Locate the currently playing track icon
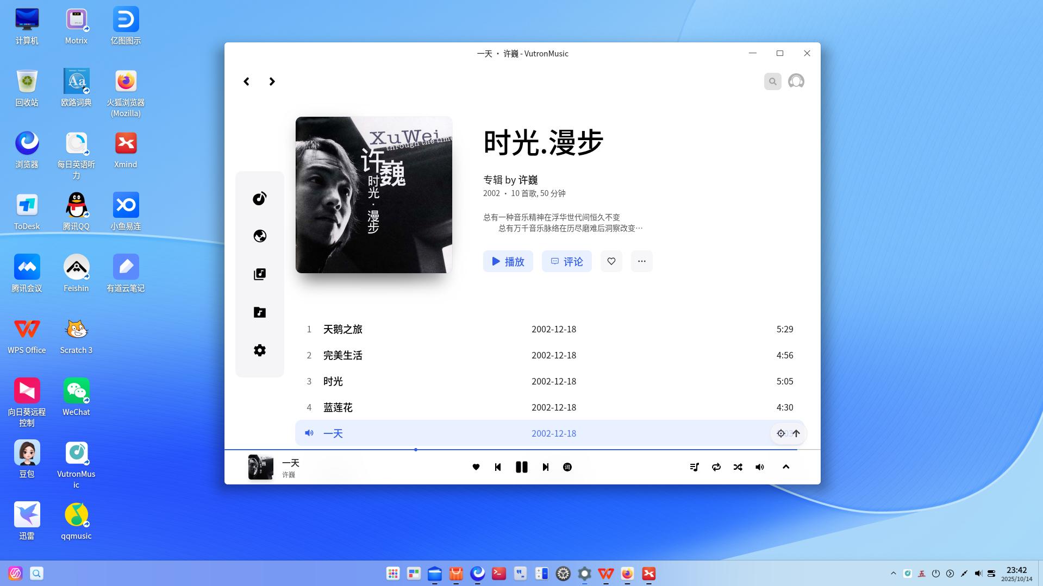This screenshot has width=1043, height=586. pyautogui.click(x=780, y=433)
